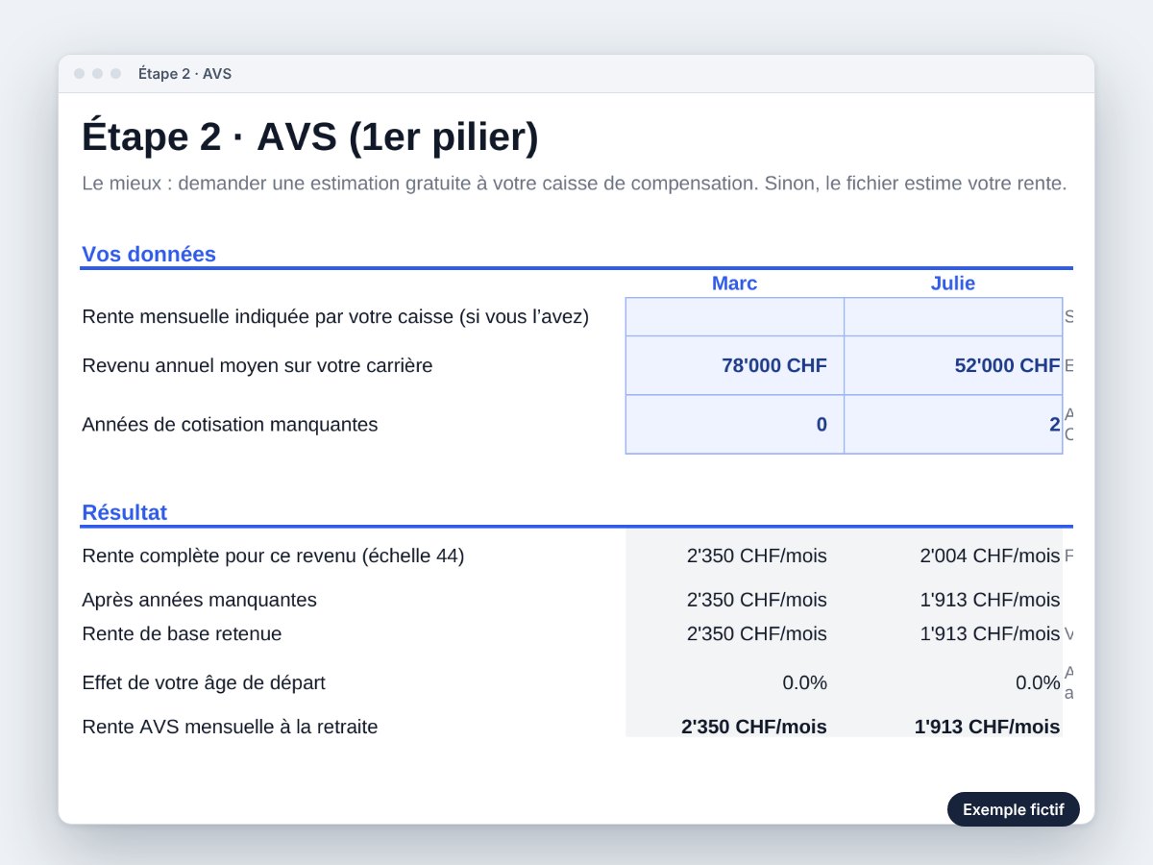Image resolution: width=1153 pixels, height=865 pixels.
Task: Click Julie's empty monthly rente input cell
Action: point(953,316)
